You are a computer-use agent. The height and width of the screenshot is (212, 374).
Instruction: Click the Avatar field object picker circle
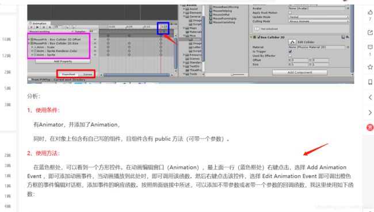pyautogui.click(x=348, y=9)
